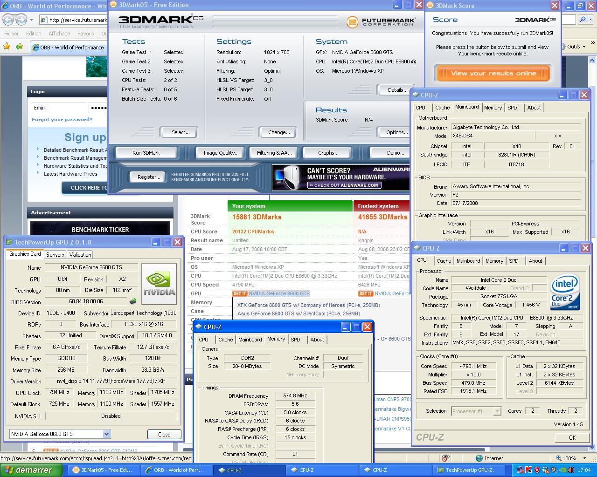Screen dimensions: 597x477
Task: Open the recent pages dropdown next to forward arrow
Action: click(x=31, y=20)
